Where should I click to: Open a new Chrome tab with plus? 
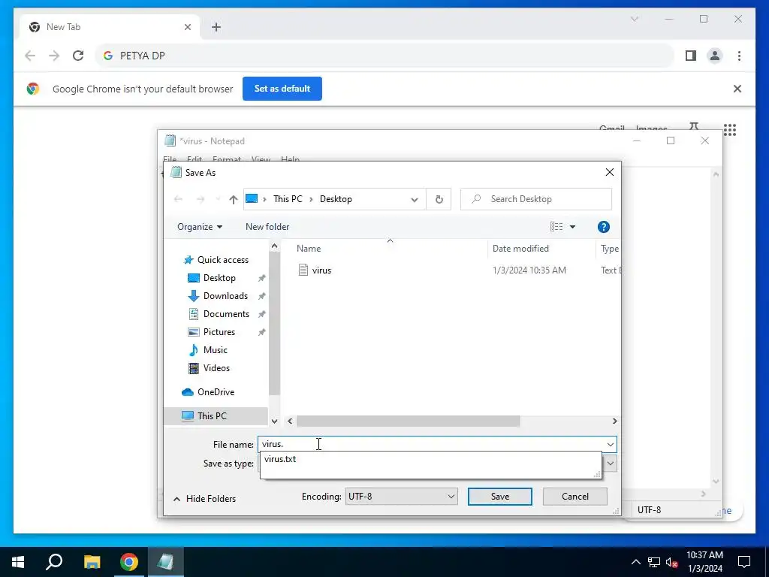(216, 27)
